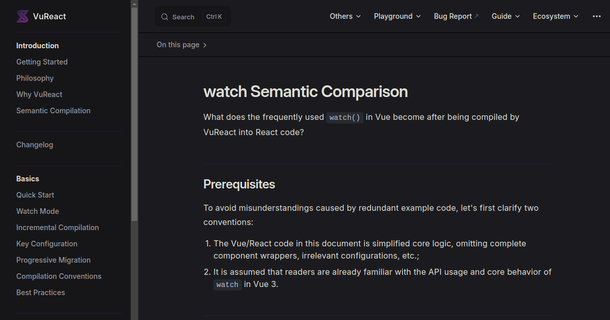Image resolution: width=610 pixels, height=320 pixels.
Task: Open Best Practices page
Action: [41, 293]
